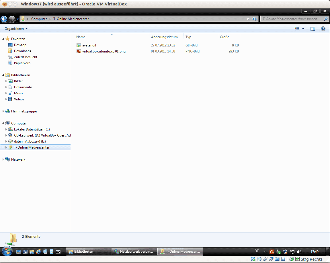Select the avatar.gif file name

click(x=89, y=45)
